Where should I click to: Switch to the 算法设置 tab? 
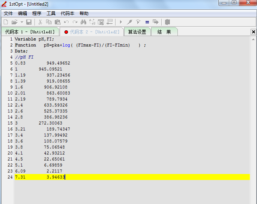(137, 32)
